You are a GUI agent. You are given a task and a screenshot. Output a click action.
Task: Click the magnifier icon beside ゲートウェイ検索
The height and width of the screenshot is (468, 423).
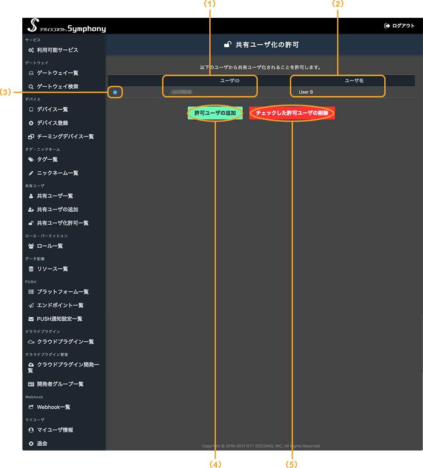pos(31,87)
